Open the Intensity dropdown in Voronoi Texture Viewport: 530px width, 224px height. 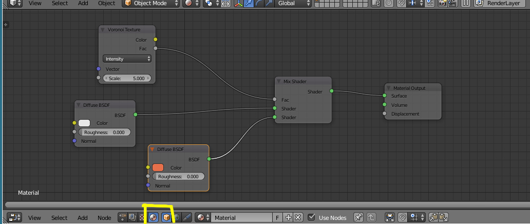coord(127,59)
